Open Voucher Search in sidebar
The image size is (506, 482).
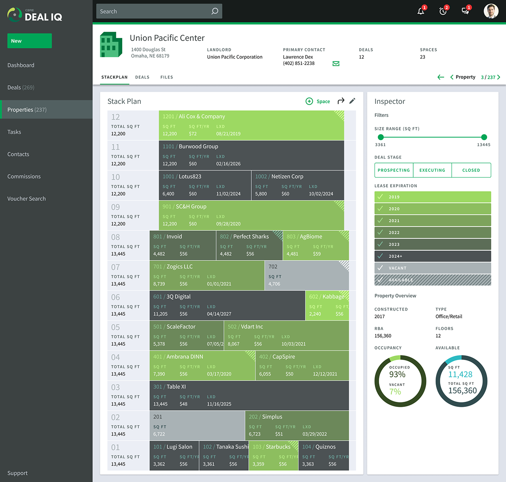click(x=27, y=198)
